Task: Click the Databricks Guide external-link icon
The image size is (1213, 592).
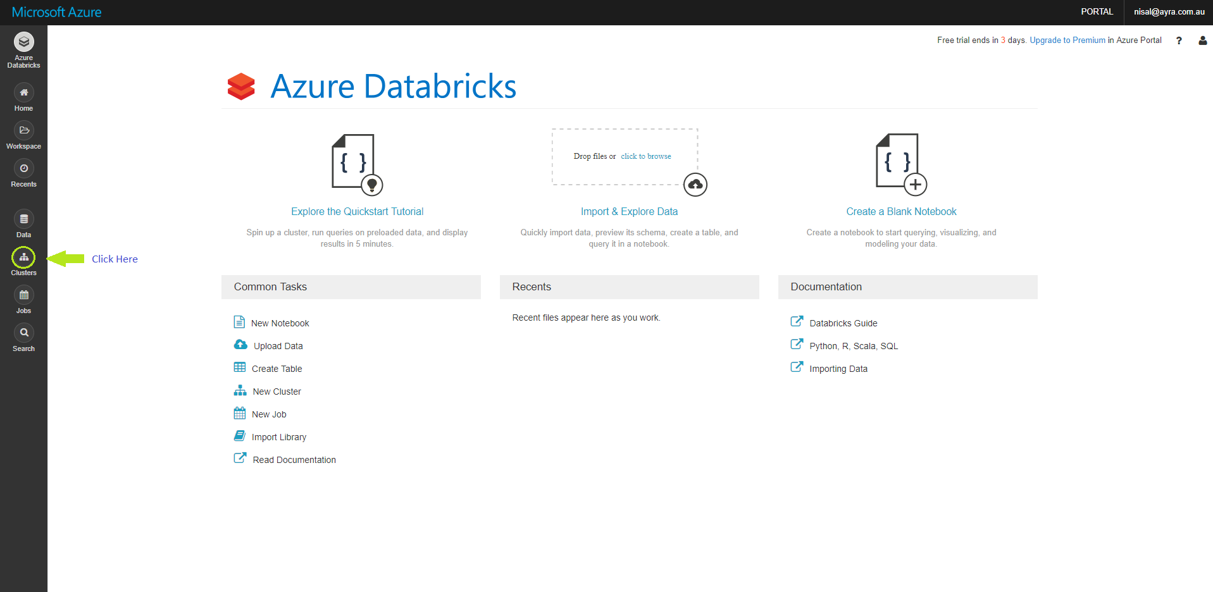Action: tap(797, 321)
